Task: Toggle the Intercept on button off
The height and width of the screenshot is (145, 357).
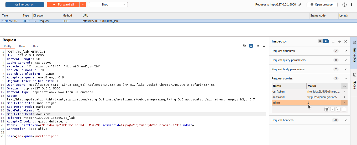Action: coord(25,4)
